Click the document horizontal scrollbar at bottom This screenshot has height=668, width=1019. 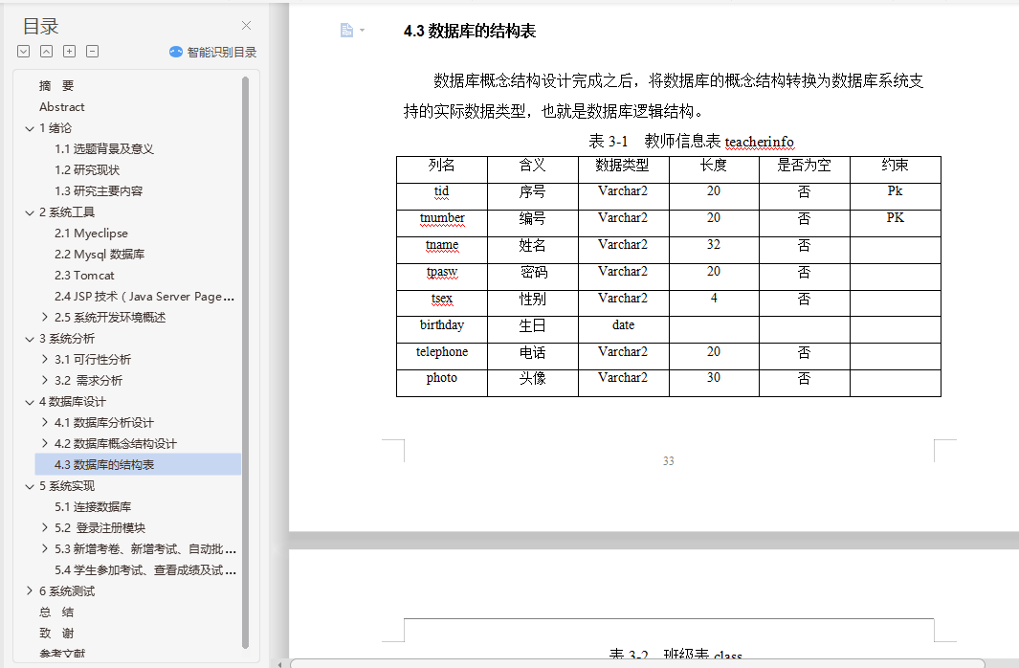click(637, 663)
